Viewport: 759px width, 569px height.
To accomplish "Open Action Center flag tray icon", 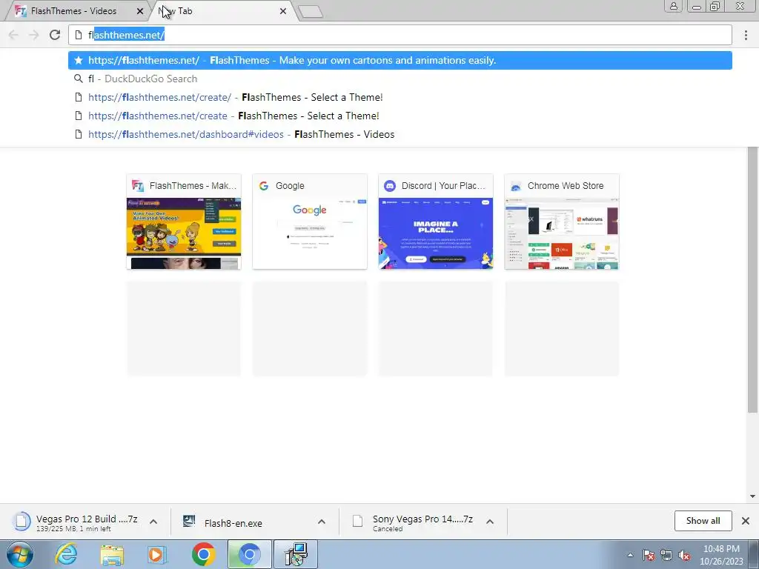I will point(649,555).
